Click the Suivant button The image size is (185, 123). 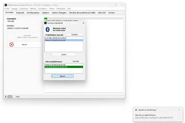(64, 54)
